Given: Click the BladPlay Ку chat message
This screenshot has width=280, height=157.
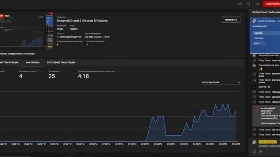Looking at the screenshot, I should 264,87.
